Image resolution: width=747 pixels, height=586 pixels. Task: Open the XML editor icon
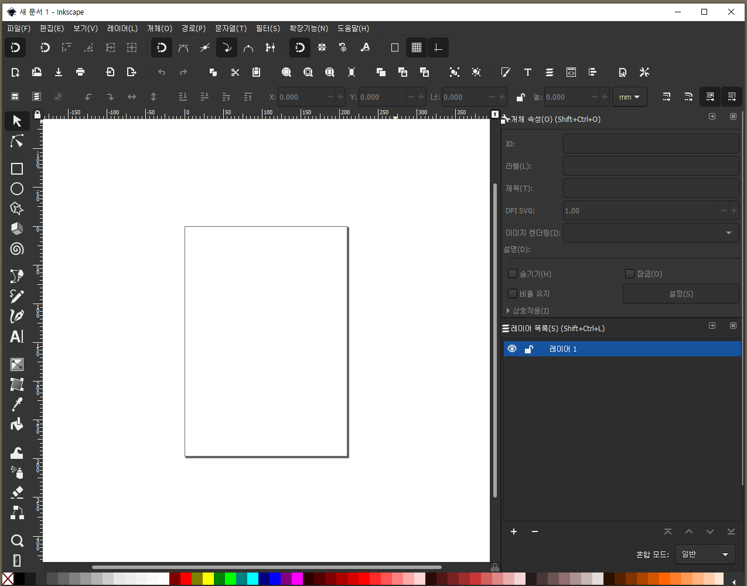point(571,72)
